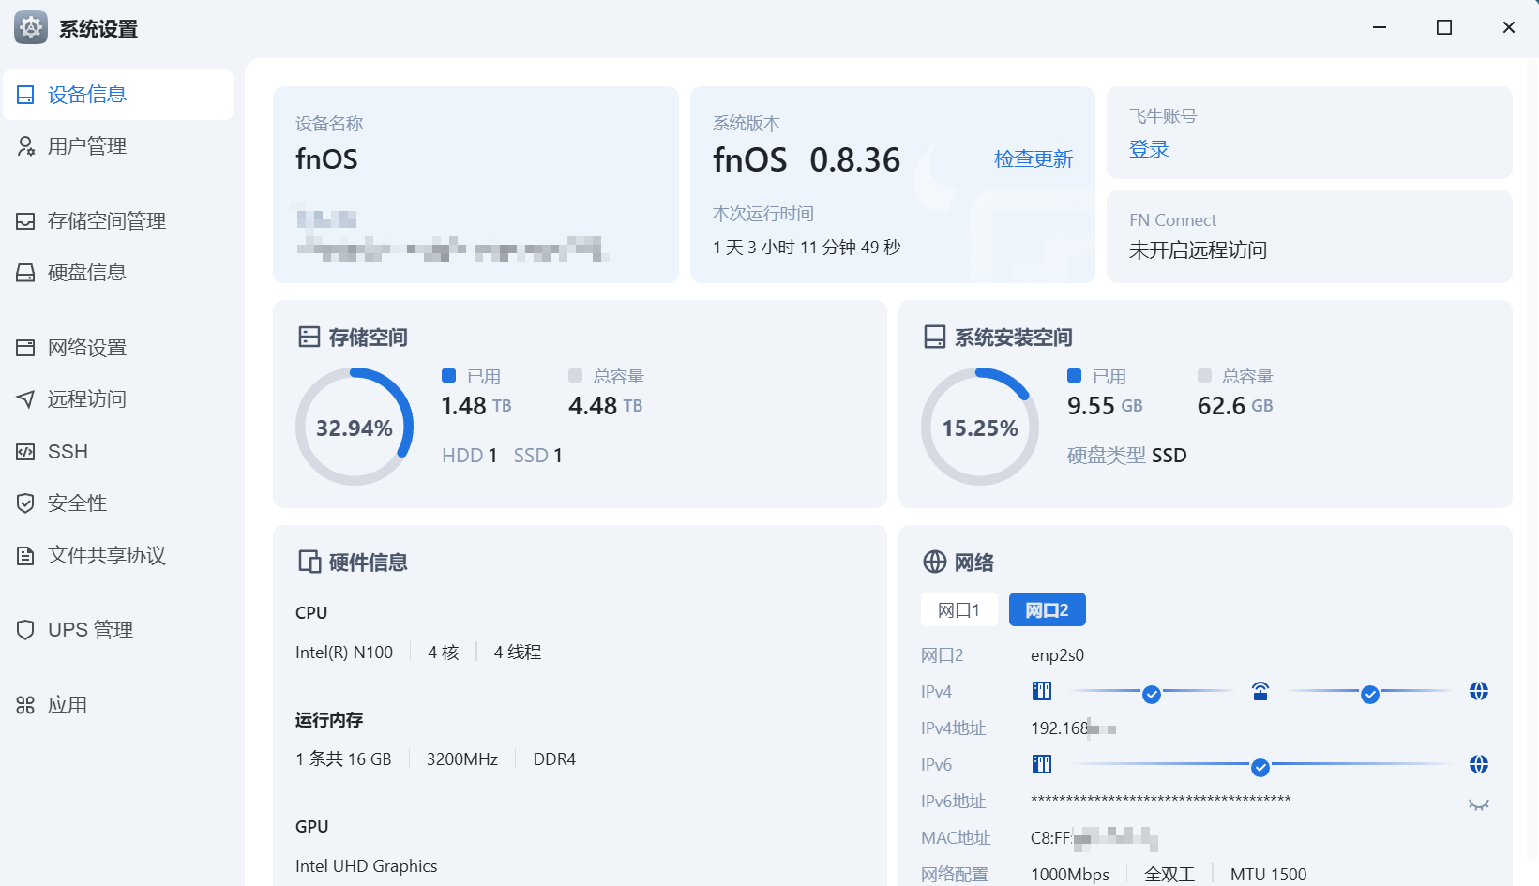
Task: Open 用户管理 in sidebar
Action: 118,146
